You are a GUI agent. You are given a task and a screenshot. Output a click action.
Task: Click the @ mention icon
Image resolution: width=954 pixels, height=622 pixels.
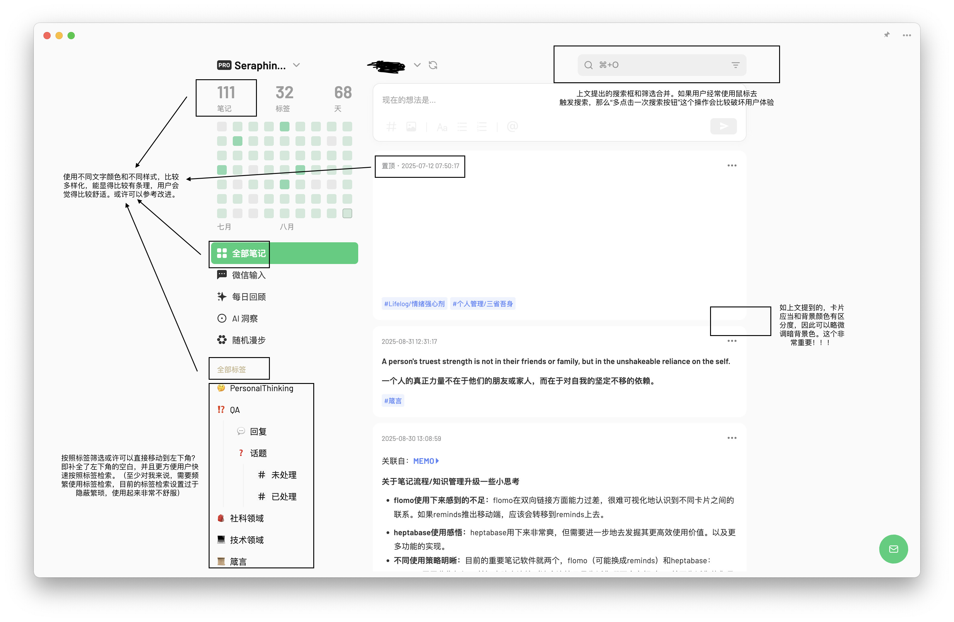512,127
